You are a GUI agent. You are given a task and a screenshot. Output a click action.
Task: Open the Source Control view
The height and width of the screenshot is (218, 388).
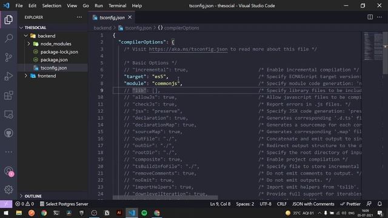click(x=8, y=58)
